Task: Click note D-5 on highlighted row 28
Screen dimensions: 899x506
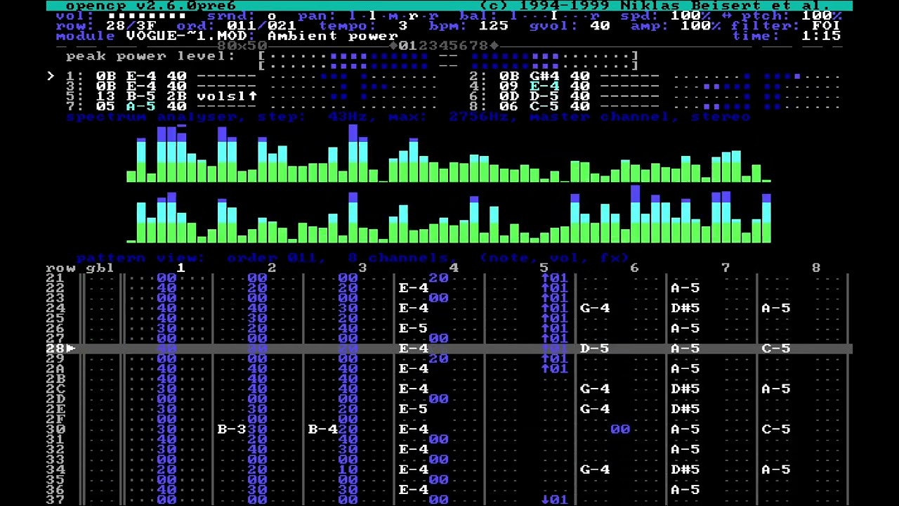Action: click(595, 349)
